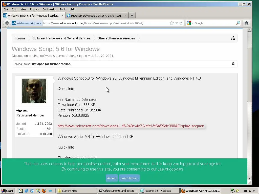Click the Sep 20, 2004 thread date
The width and height of the screenshot is (259, 194).
point(104,56)
